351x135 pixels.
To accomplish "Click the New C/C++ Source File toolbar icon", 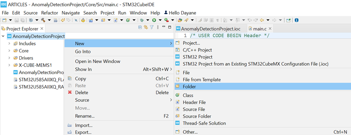I will click(115, 20).
